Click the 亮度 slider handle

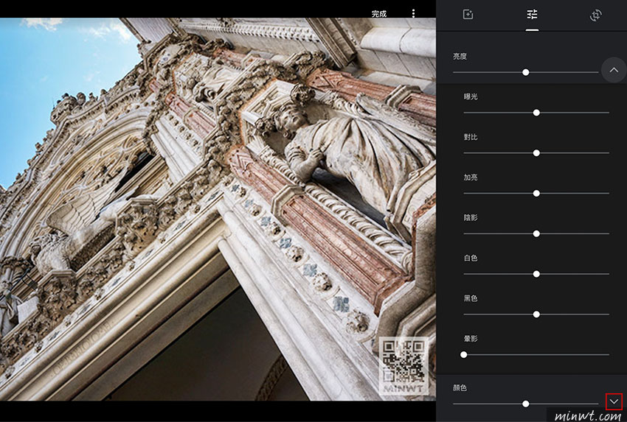click(526, 72)
